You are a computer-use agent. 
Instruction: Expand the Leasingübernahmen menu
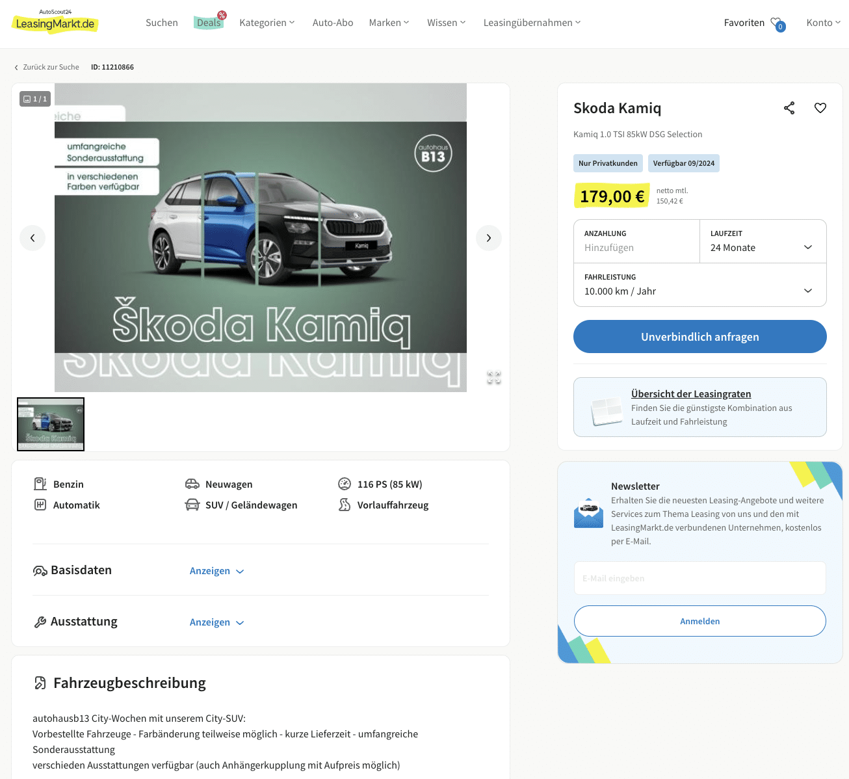click(532, 23)
